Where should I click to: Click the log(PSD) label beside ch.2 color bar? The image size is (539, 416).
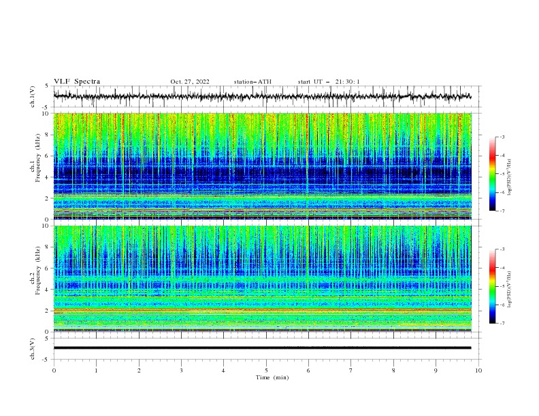tap(509, 289)
